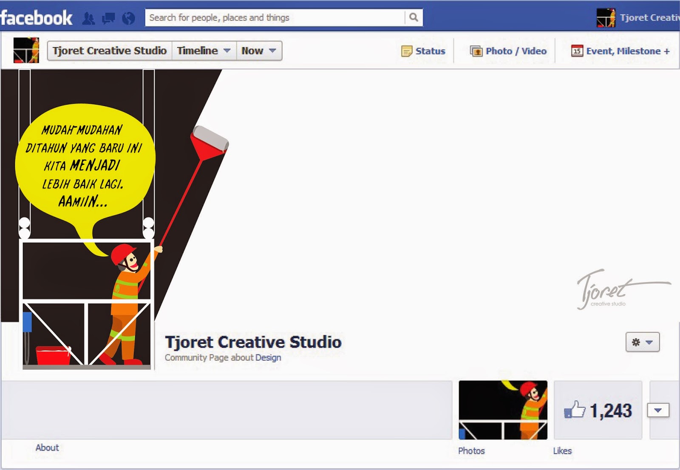This screenshot has height=470, width=680.
Task: Open the Now dropdown
Action: coord(259,51)
